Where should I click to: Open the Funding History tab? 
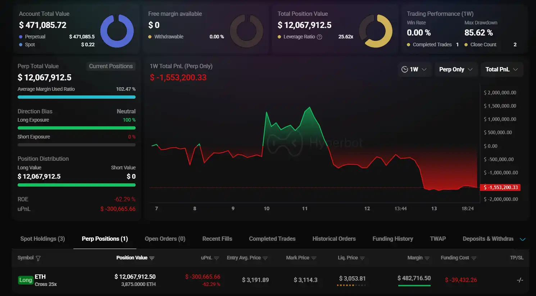pos(392,239)
